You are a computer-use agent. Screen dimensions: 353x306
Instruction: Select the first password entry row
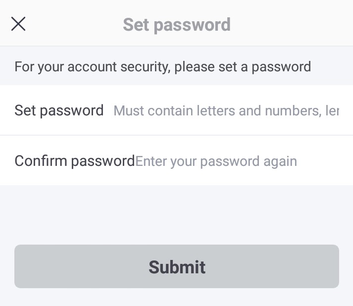point(176,110)
